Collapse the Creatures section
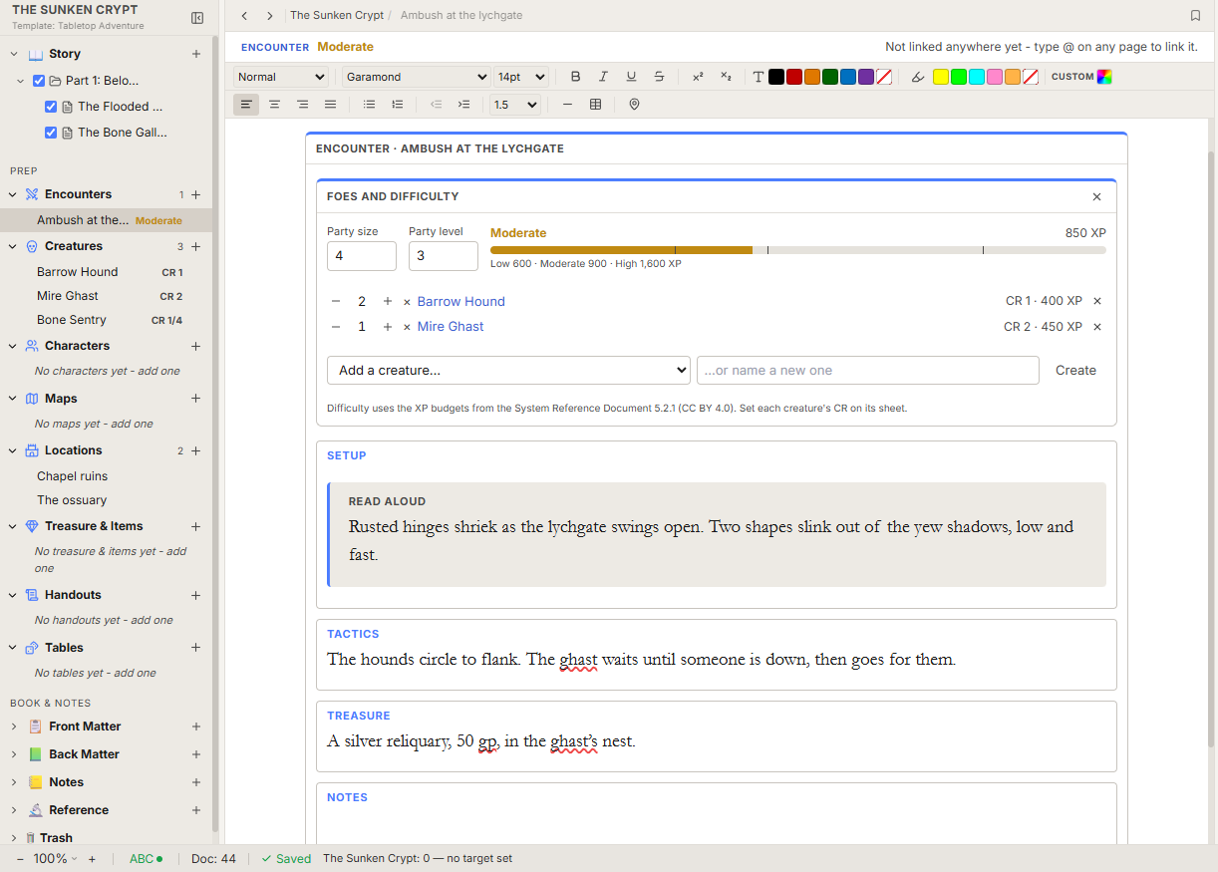1218x872 pixels. (x=14, y=246)
